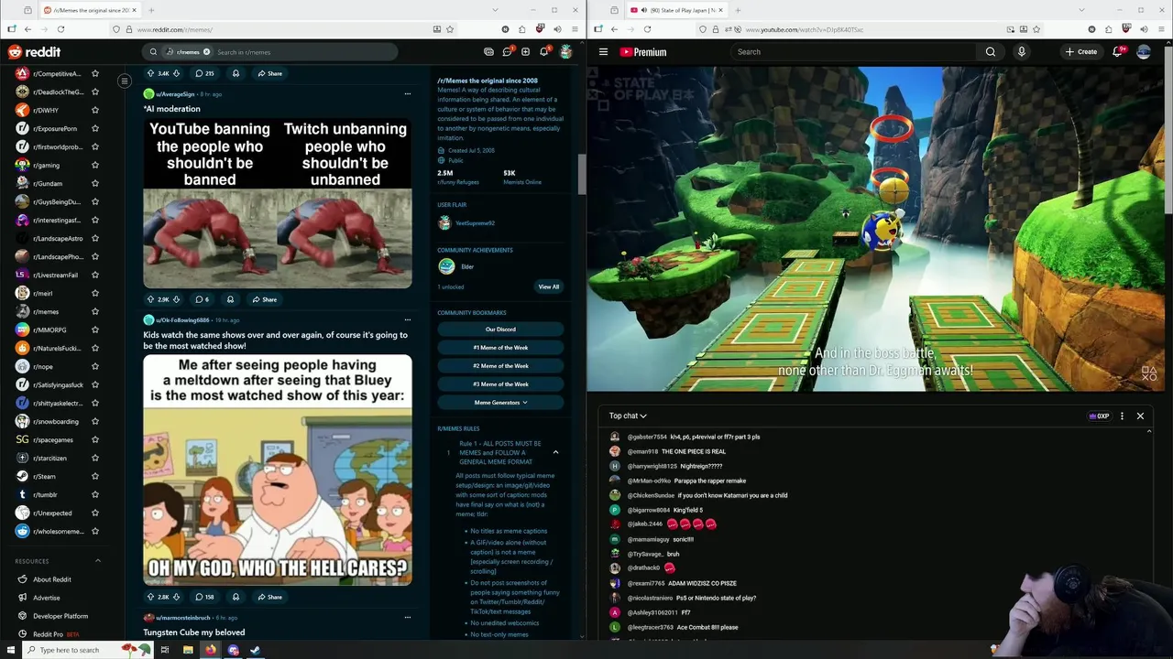Toggle favorite star for r/Gundam
The height and width of the screenshot is (659, 1173).
[x=95, y=183]
